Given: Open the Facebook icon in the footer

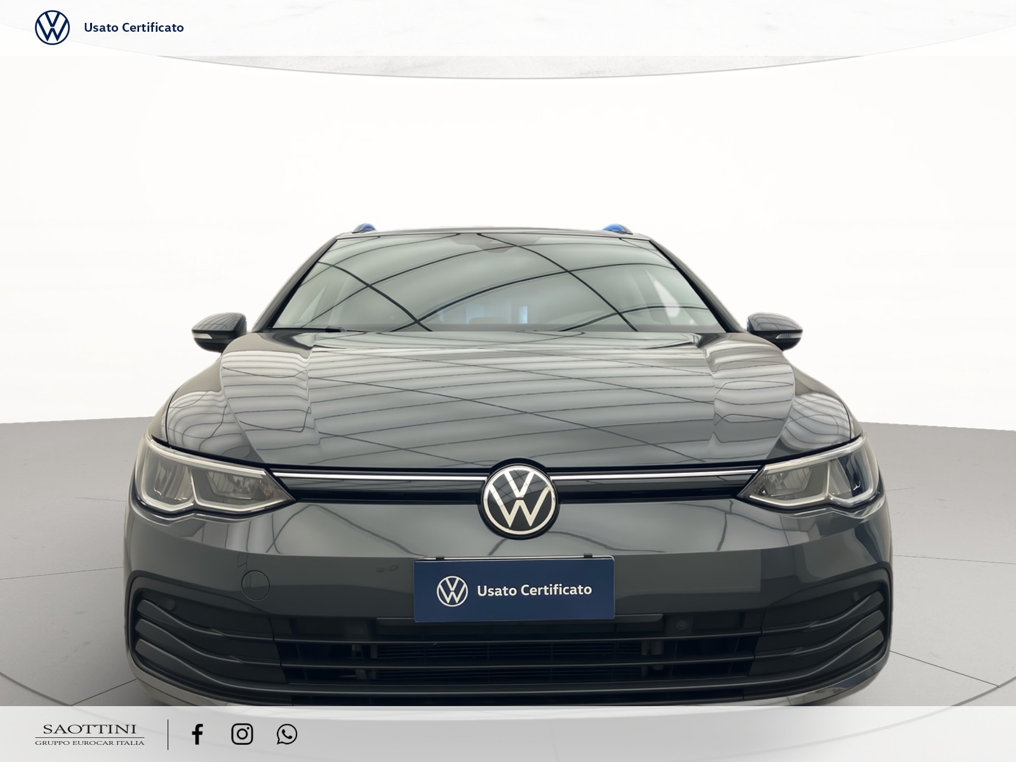Looking at the screenshot, I should point(197,734).
